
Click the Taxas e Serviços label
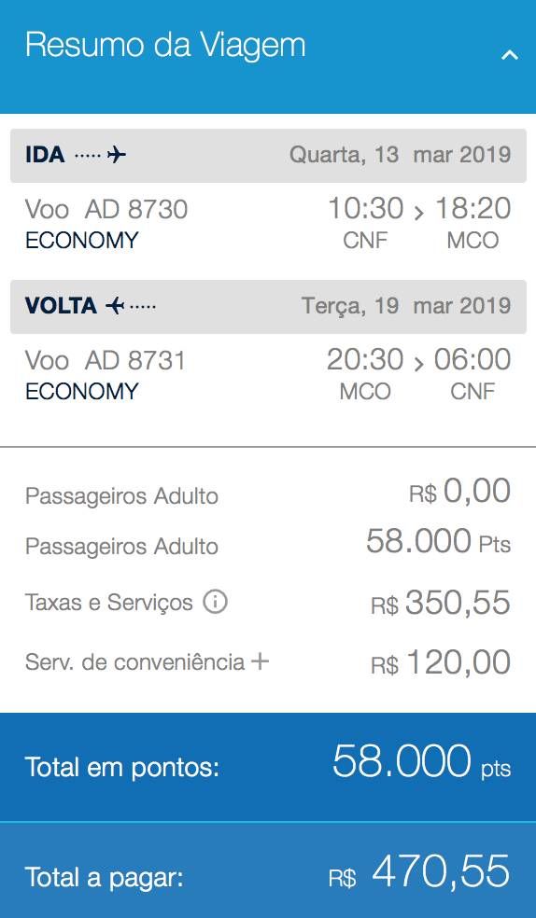pos(109,603)
